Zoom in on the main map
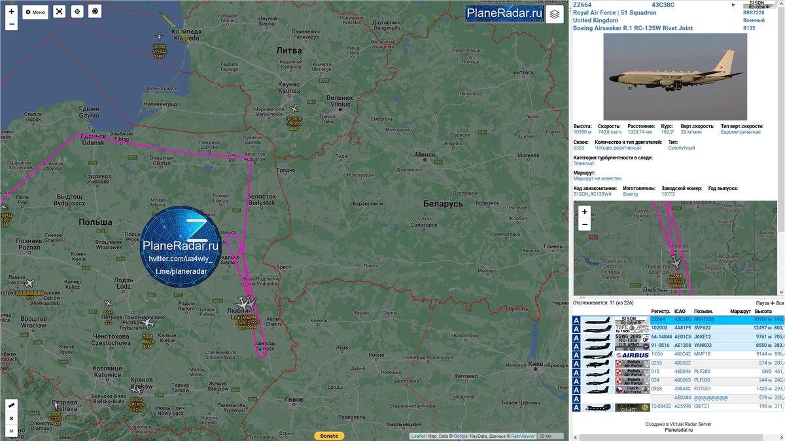 [x=11, y=12]
